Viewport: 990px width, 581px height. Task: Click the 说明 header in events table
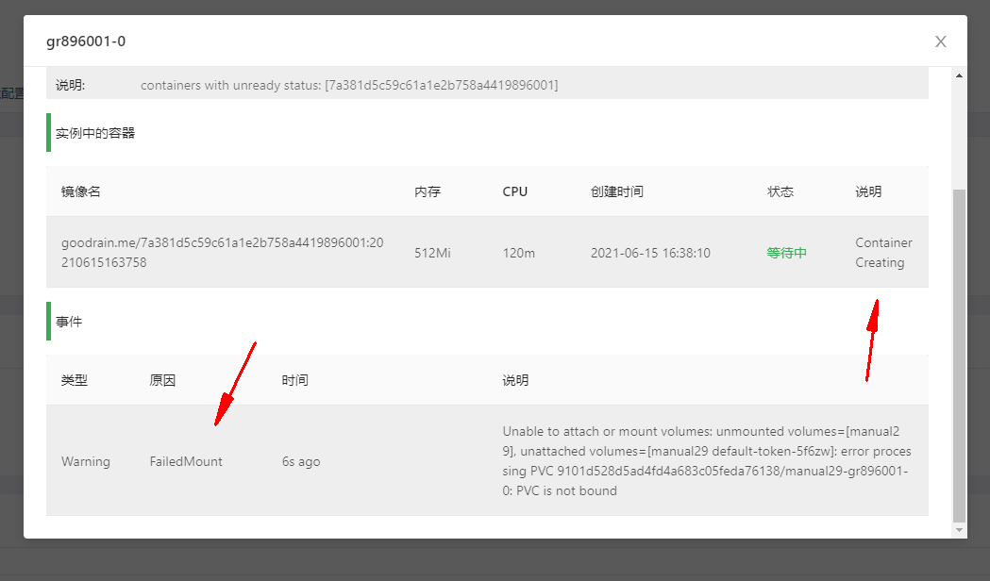[515, 380]
